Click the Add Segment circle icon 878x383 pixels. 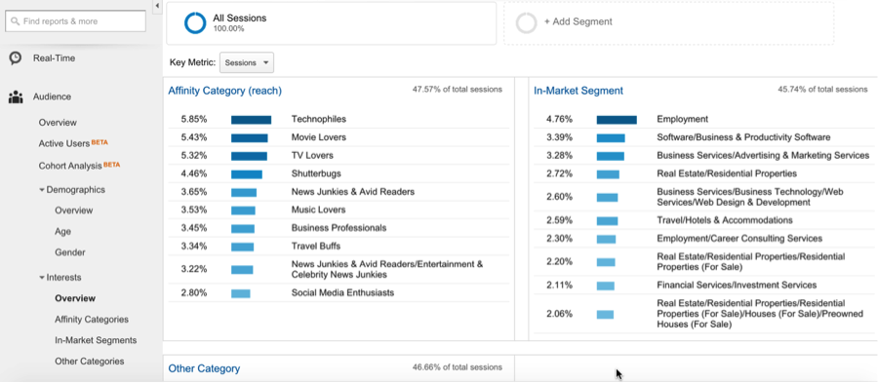tap(527, 23)
